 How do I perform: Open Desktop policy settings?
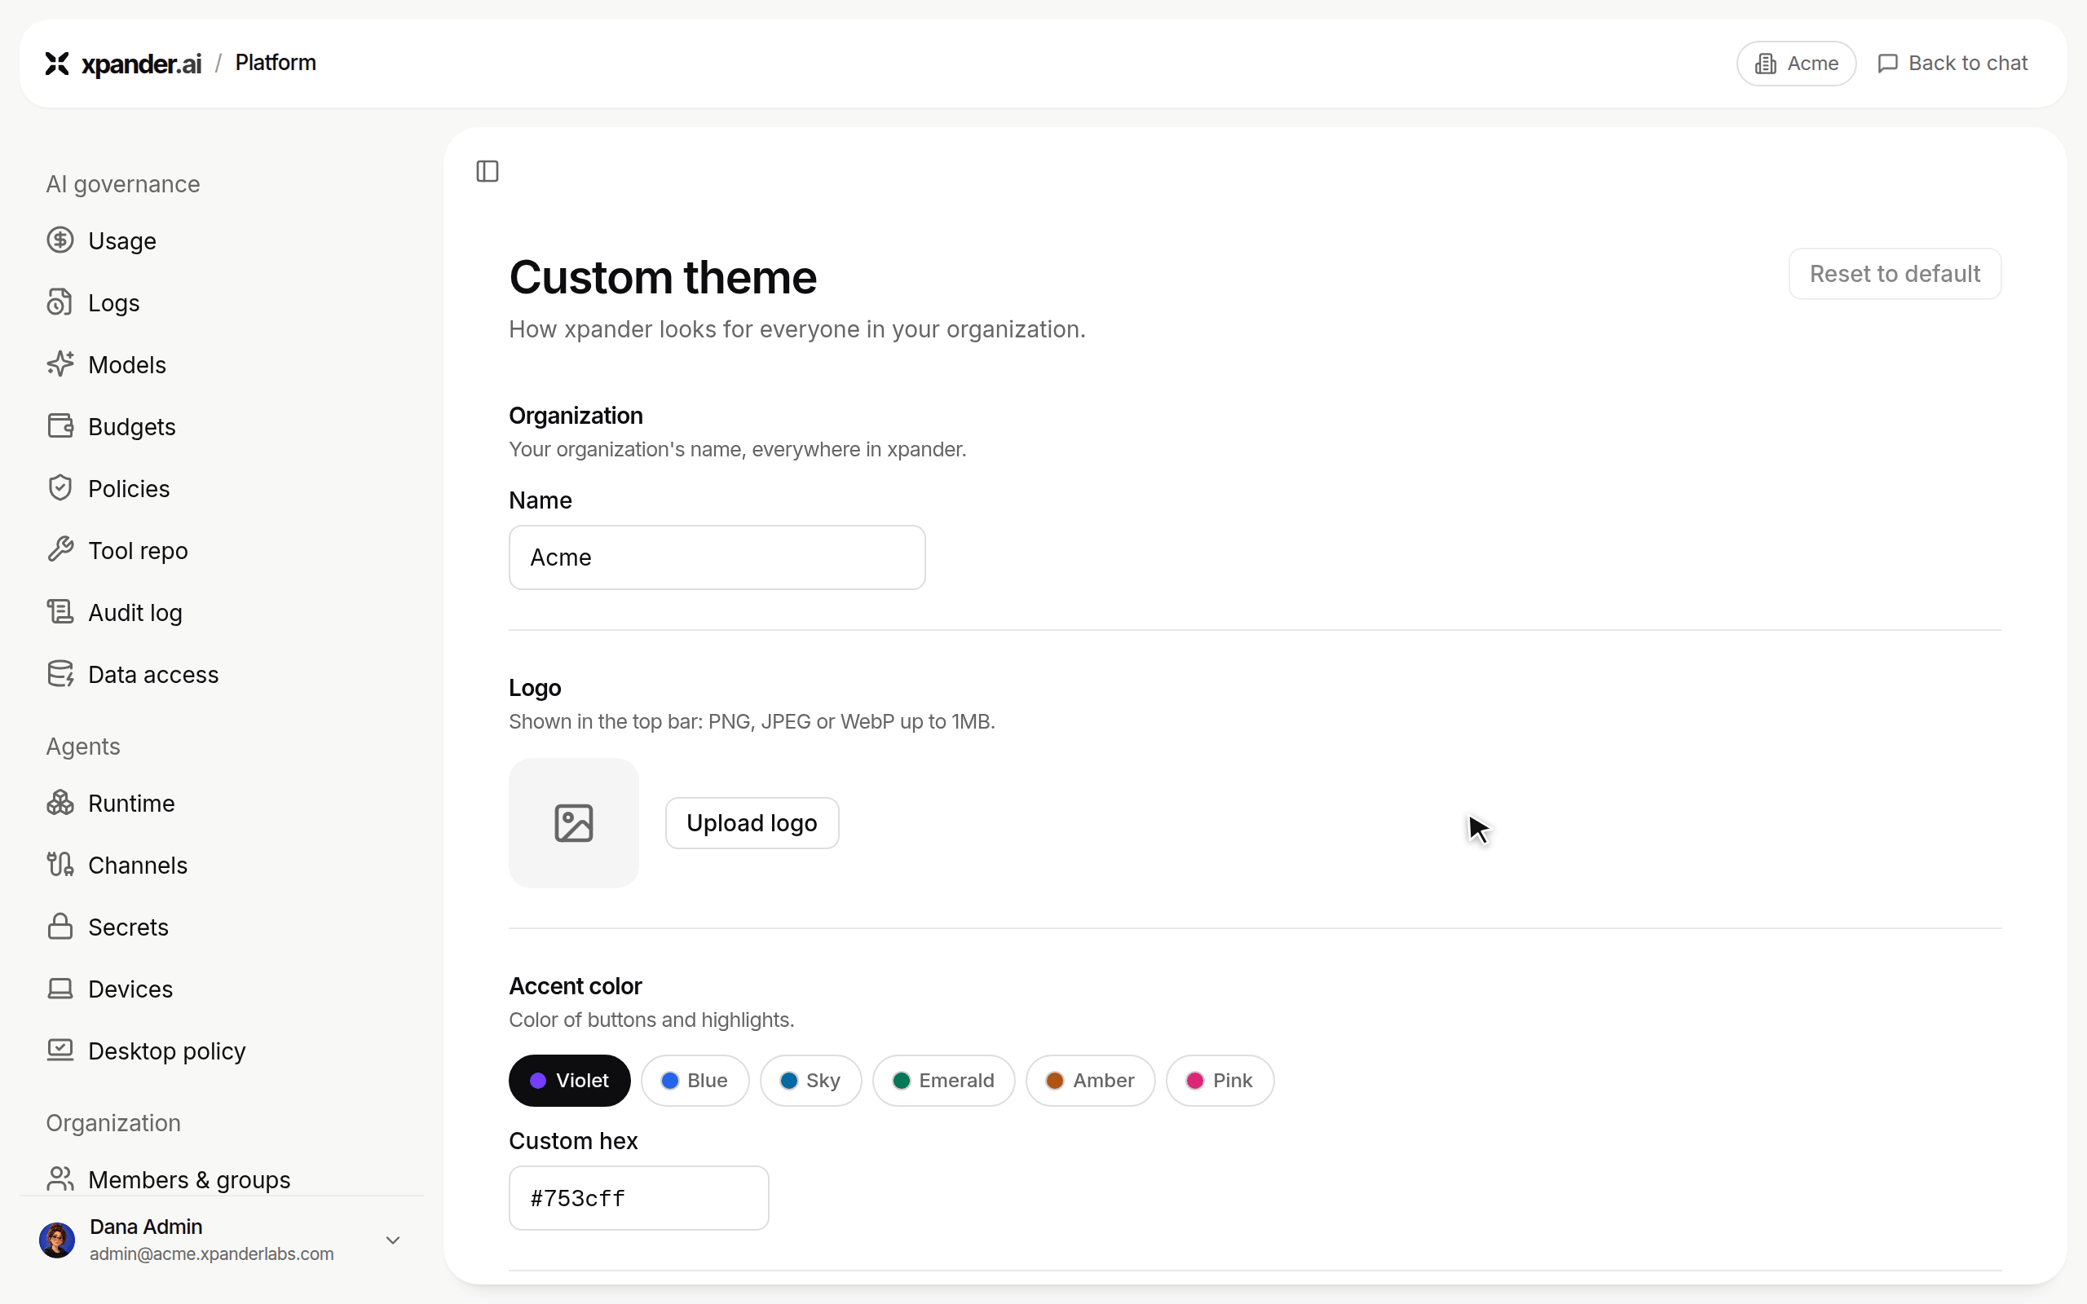[x=166, y=1051]
